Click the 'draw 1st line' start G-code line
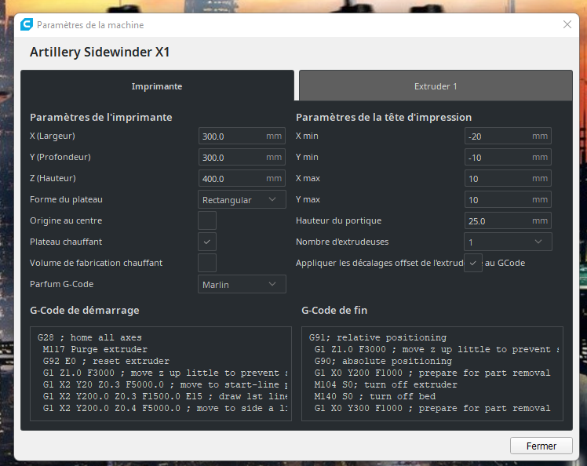Image resolution: width=587 pixels, height=466 pixels. pyautogui.click(x=165, y=396)
